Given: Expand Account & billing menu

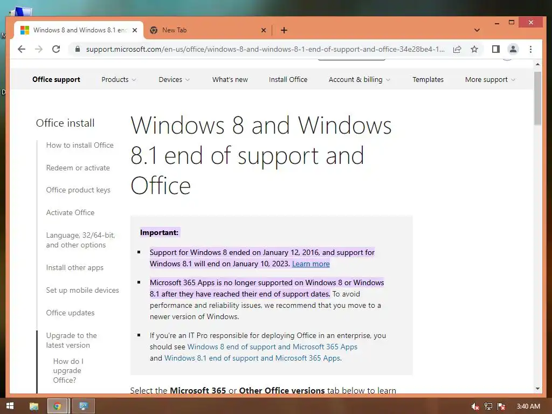Looking at the screenshot, I should tap(359, 80).
